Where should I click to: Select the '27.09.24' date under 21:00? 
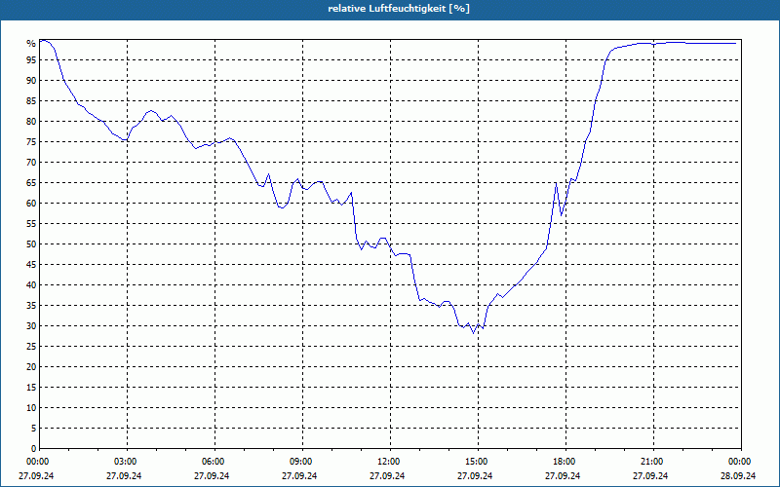(x=650, y=475)
